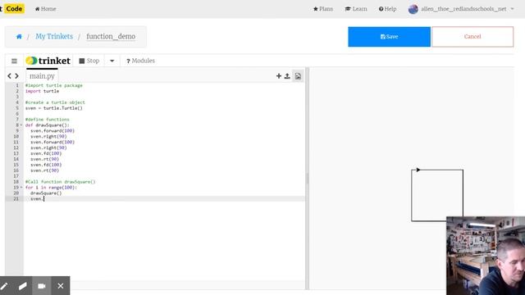Toggle the camera in the recording toolbar
This screenshot has width=525, height=295.
pos(42,286)
